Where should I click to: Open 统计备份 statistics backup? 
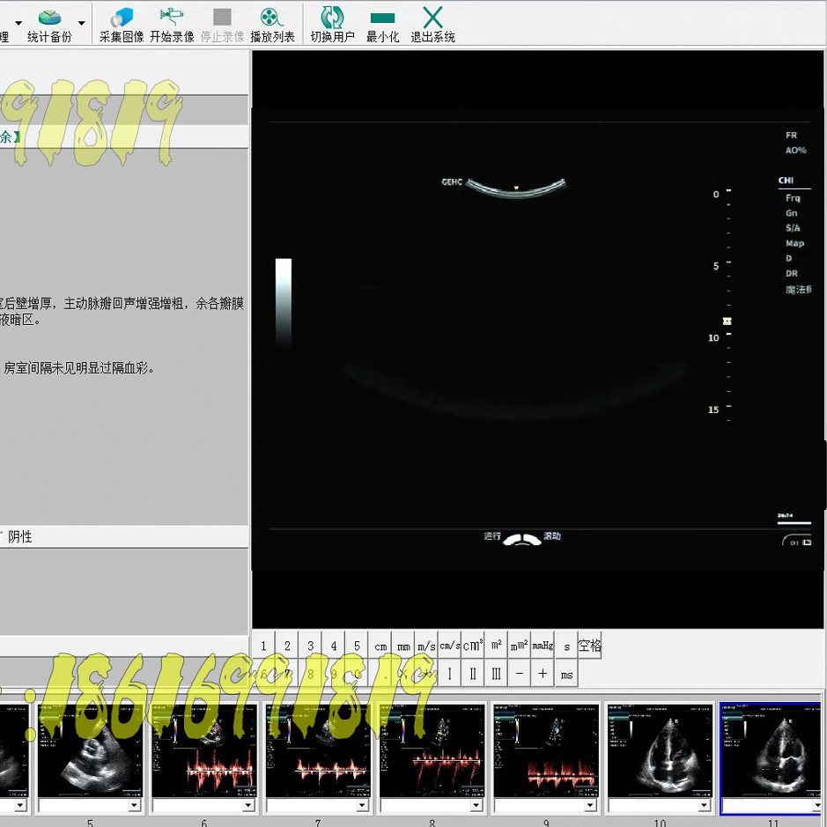coord(49,26)
